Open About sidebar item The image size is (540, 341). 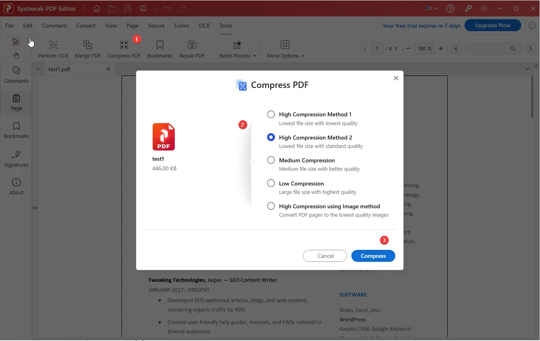click(x=16, y=186)
